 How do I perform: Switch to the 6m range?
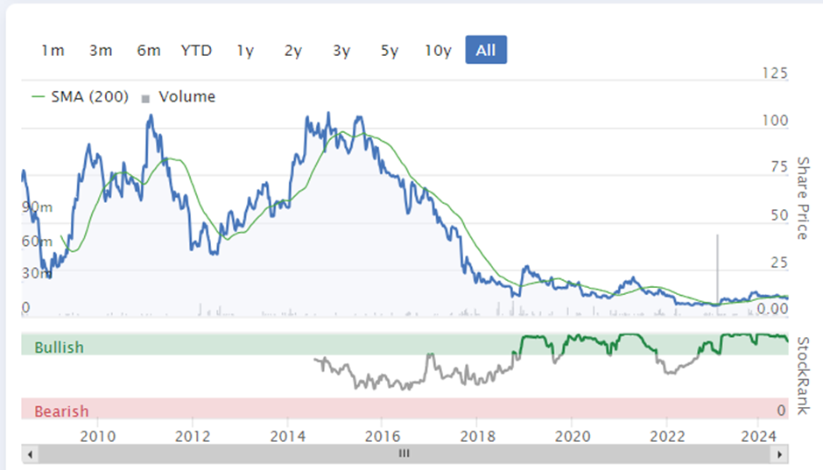coord(149,51)
